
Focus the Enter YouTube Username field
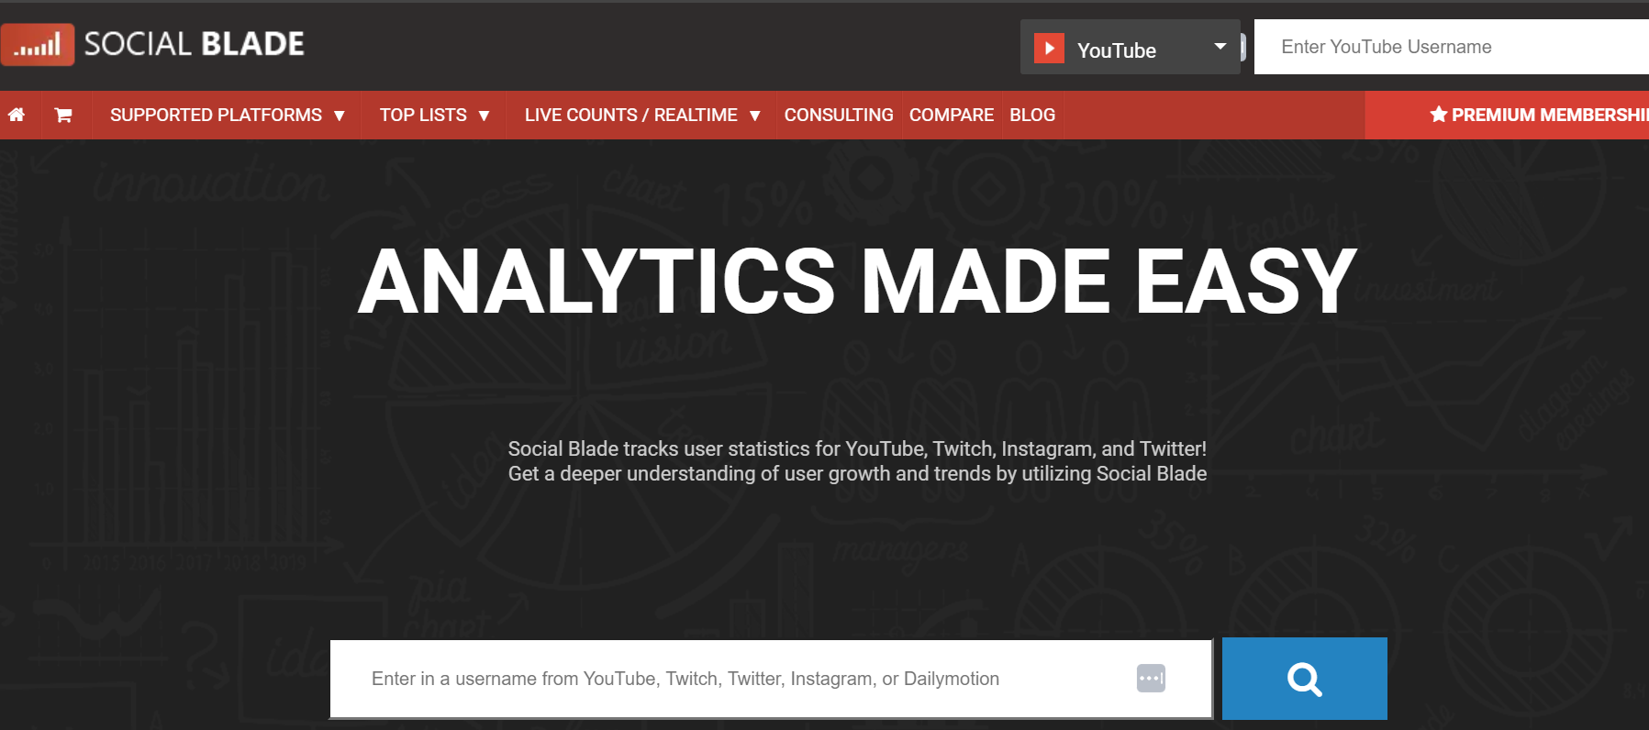(x=1452, y=47)
